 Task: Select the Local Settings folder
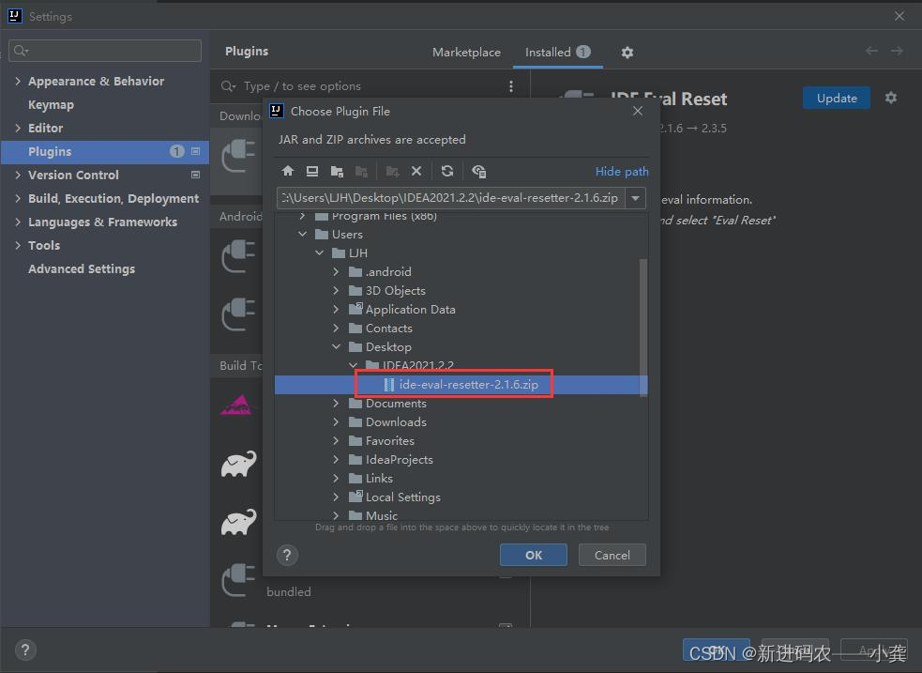point(402,497)
